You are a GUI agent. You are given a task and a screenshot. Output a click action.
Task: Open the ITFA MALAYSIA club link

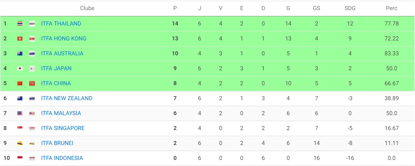[61, 113]
